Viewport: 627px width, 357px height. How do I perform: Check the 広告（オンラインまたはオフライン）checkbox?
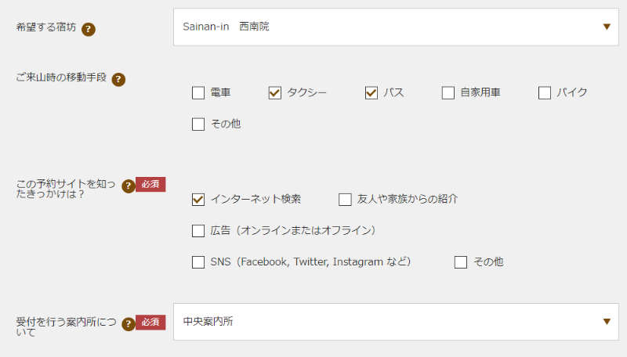(x=198, y=231)
